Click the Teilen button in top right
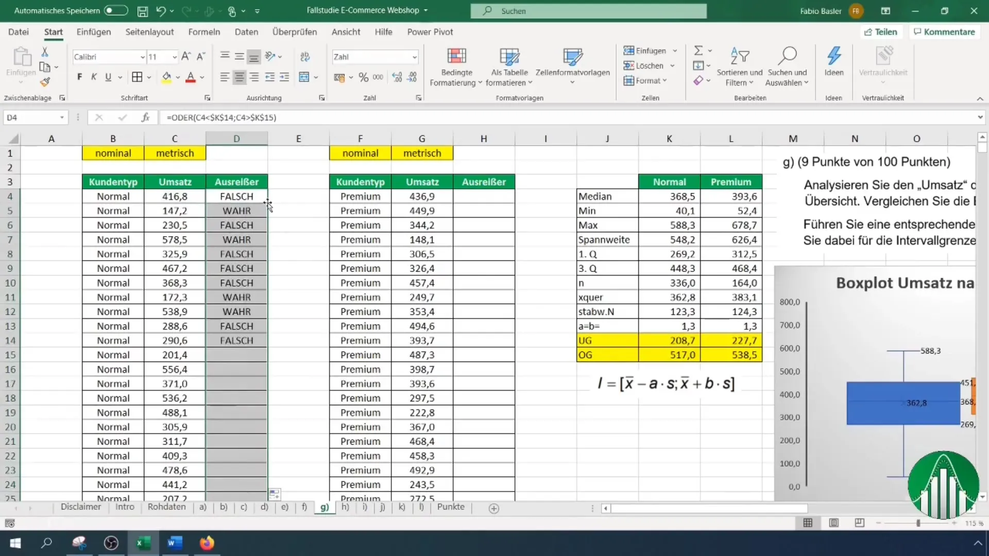 [880, 32]
